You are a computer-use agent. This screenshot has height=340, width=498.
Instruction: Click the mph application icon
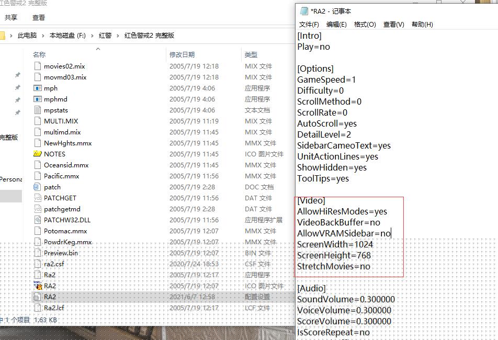click(x=38, y=88)
